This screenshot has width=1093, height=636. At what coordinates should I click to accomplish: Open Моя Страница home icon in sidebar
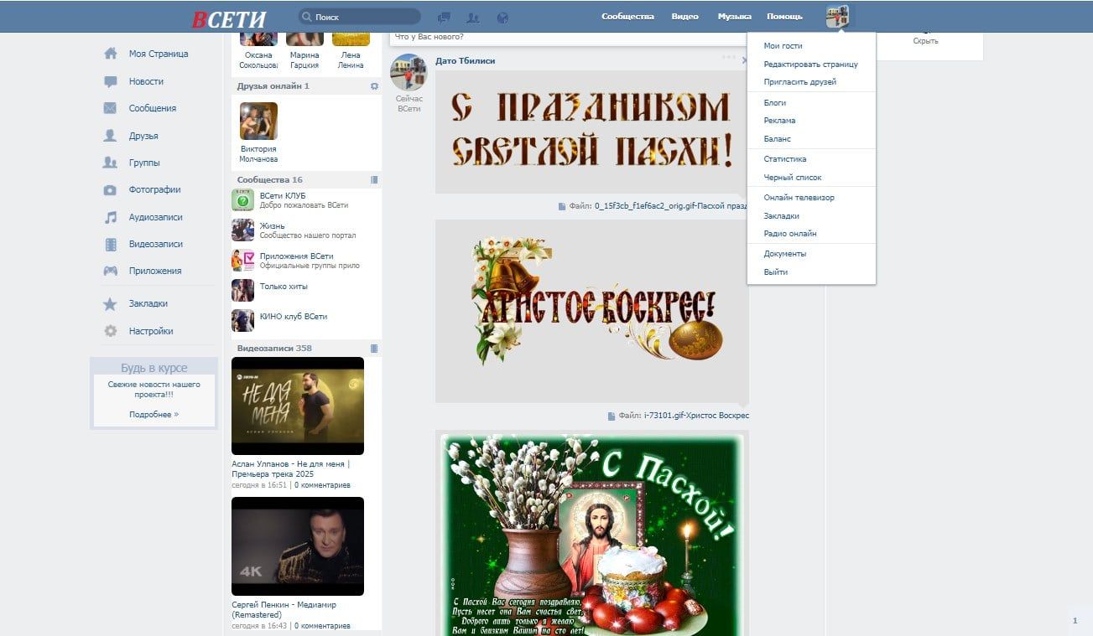[x=111, y=54]
